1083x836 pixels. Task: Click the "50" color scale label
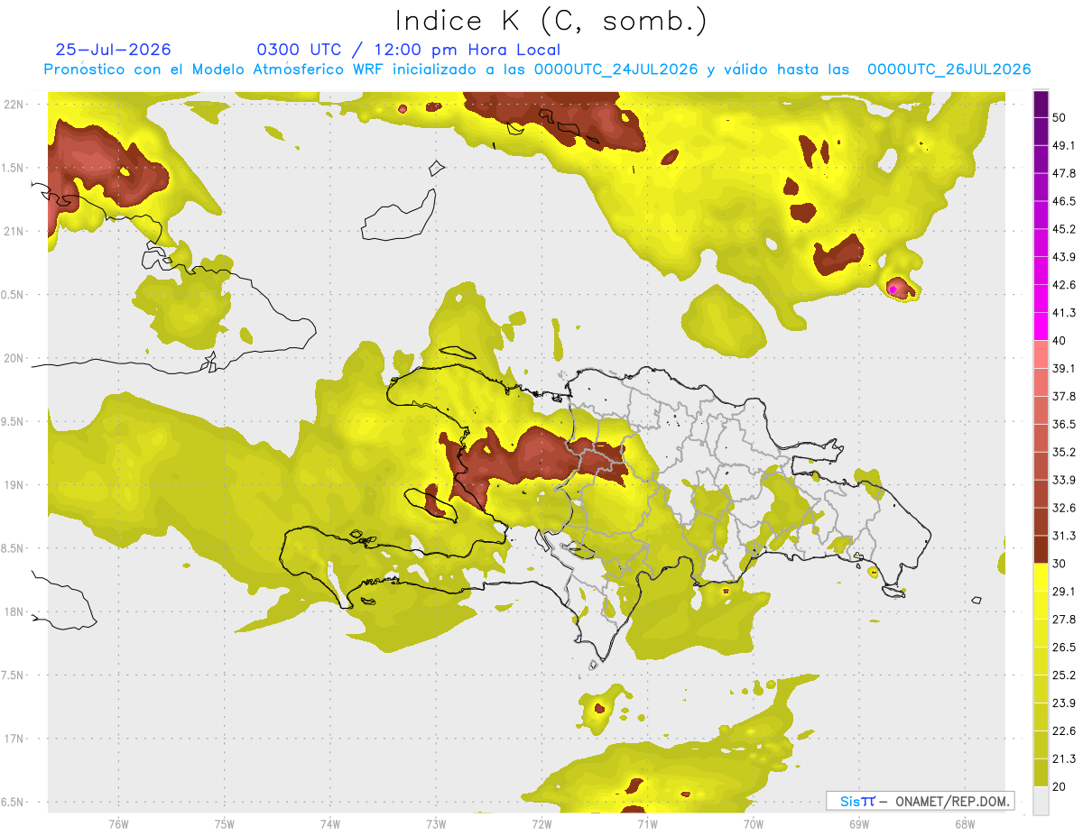click(x=1060, y=117)
